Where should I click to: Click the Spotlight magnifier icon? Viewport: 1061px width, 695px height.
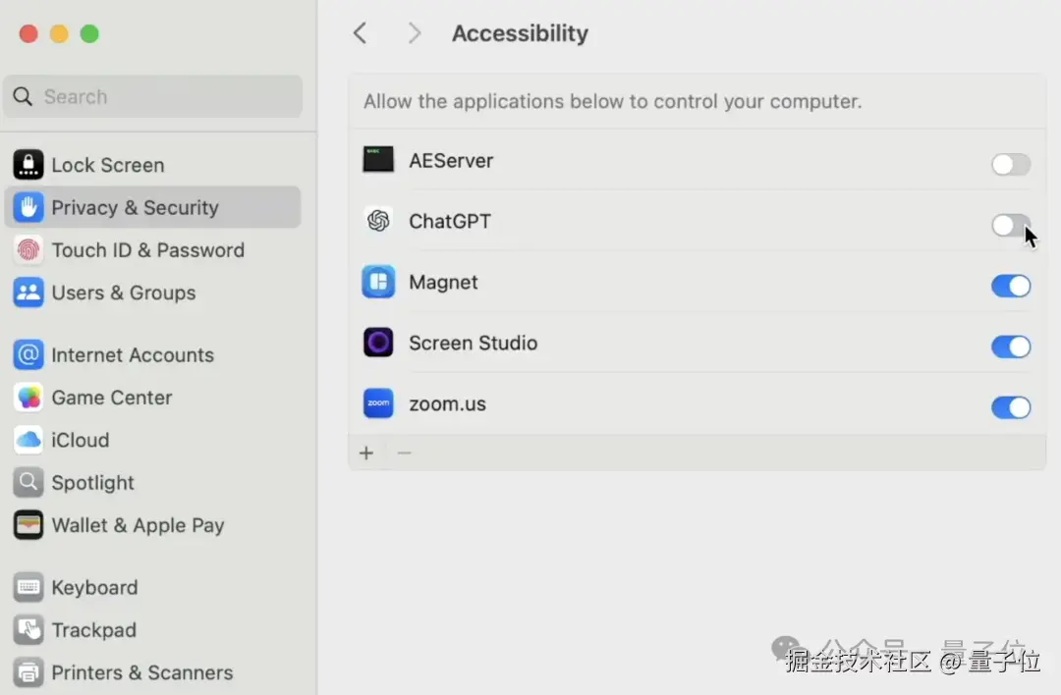(x=28, y=483)
